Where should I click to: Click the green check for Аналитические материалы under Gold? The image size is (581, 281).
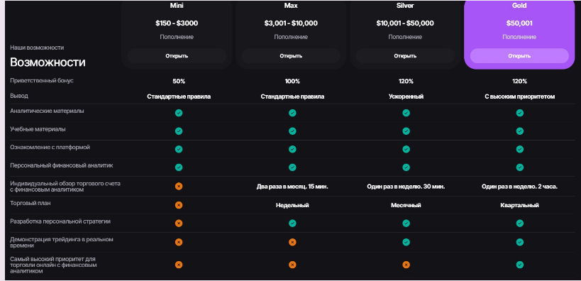tap(520, 113)
